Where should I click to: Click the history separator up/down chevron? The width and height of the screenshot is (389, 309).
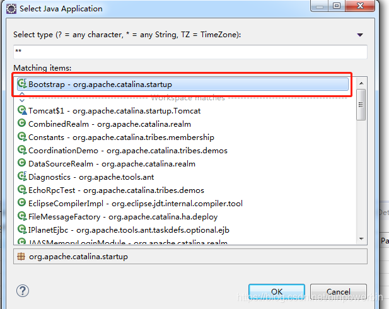click(22, 97)
